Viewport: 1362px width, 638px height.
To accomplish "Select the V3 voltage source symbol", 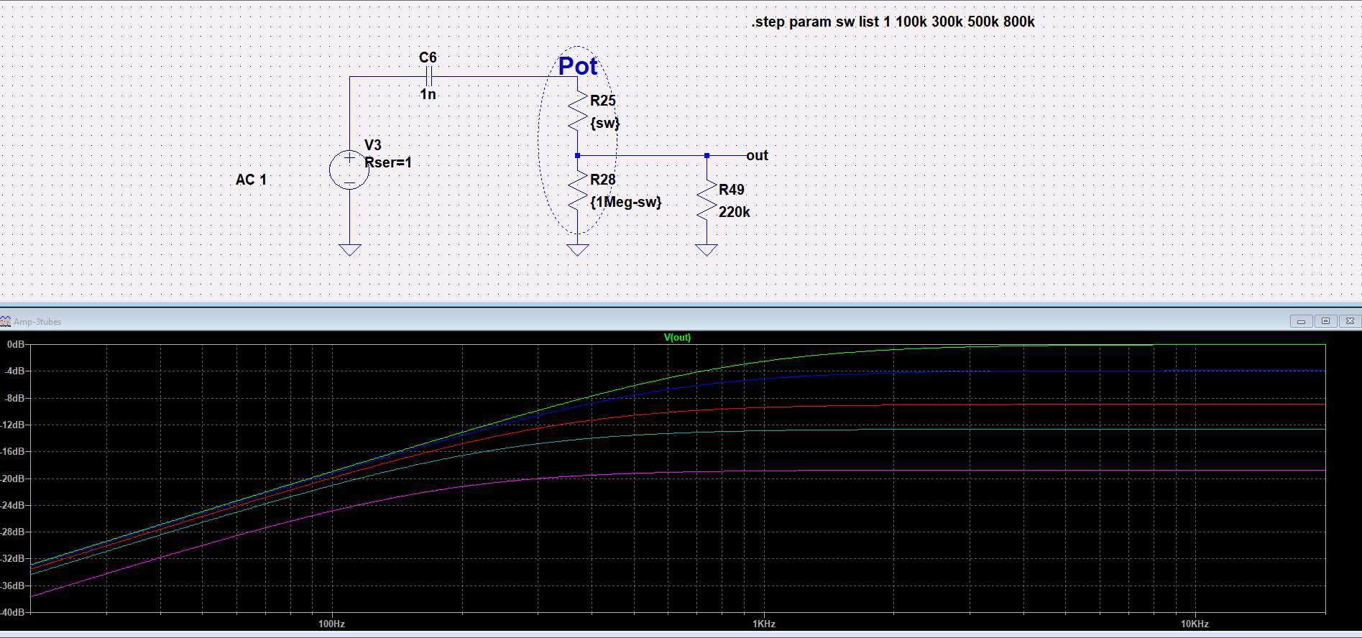I will pos(349,170).
